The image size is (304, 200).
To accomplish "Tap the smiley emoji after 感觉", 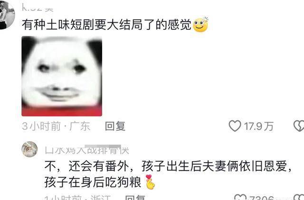I will pyautogui.click(x=200, y=24).
